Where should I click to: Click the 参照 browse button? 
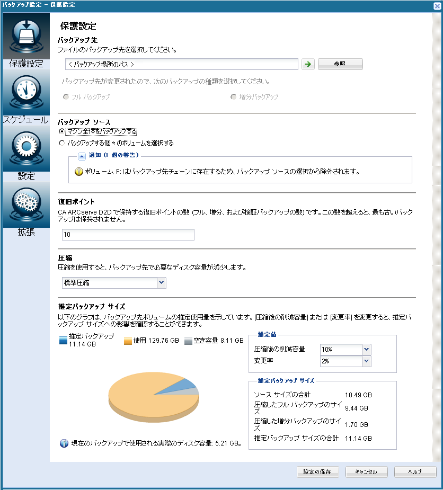tap(340, 64)
